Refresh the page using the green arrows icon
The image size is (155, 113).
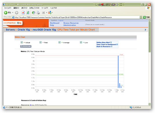(x=28, y=13)
